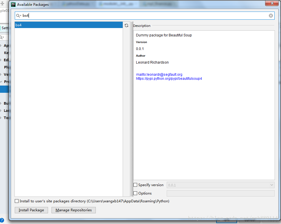The height and width of the screenshot is (224, 281).
Task: Open Manage Repositories
Action: click(74, 210)
